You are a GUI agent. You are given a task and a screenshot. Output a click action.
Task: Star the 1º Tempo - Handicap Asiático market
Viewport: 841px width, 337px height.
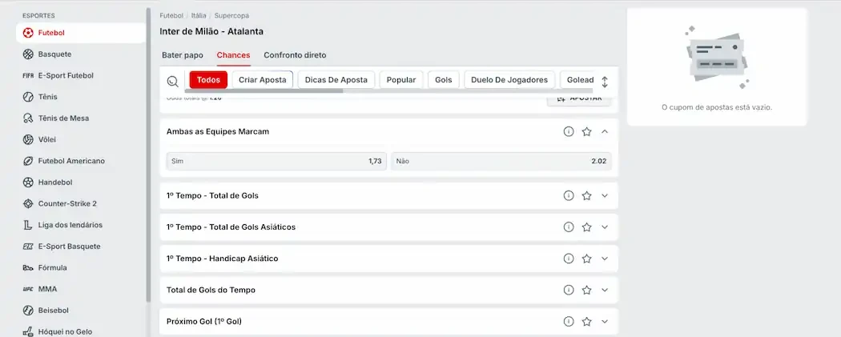tap(587, 259)
